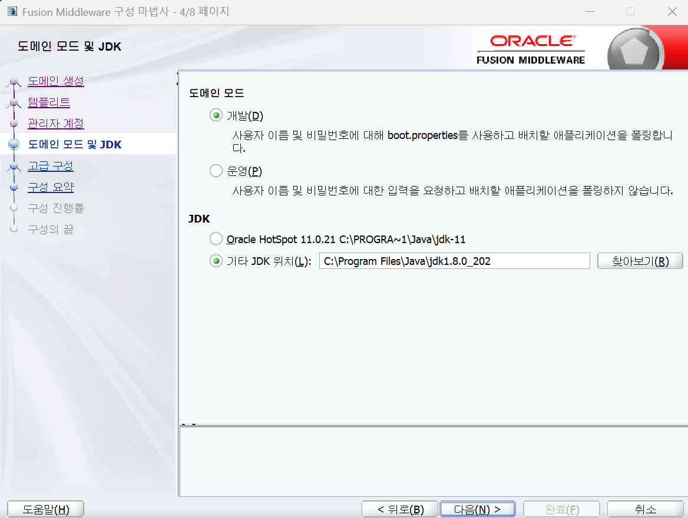
Task: Go to the 구성 요약 step link
Action: [x=51, y=187]
